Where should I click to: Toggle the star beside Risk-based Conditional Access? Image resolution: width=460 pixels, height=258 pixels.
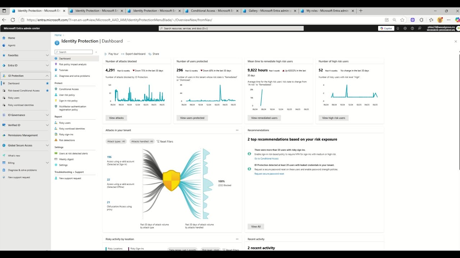tap(47, 91)
